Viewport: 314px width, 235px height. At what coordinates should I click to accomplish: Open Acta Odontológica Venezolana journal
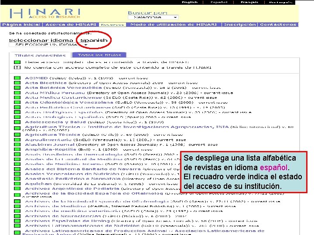[69, 102]
